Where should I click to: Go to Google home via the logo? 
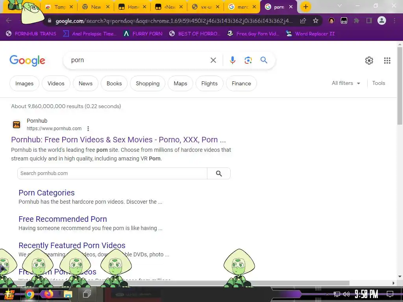pyautogui.click(x=27, y=61)
